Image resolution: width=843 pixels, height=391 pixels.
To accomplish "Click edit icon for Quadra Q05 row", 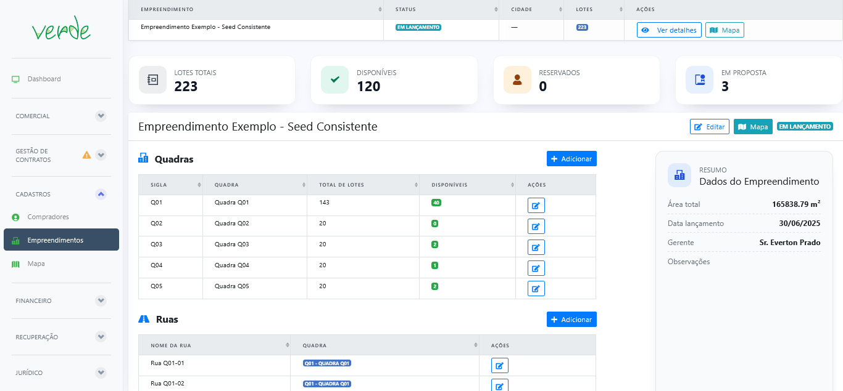I will coord(536,288).
